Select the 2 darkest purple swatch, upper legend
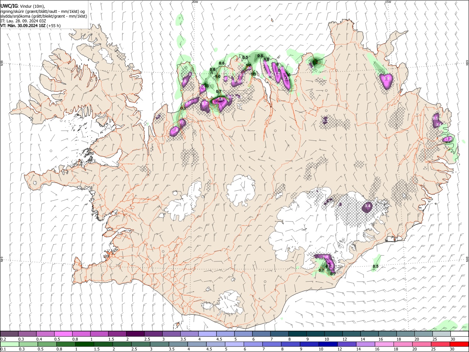The width and height of the screenshot is (469, 352). pyautogui.click(x=135, y=334)
